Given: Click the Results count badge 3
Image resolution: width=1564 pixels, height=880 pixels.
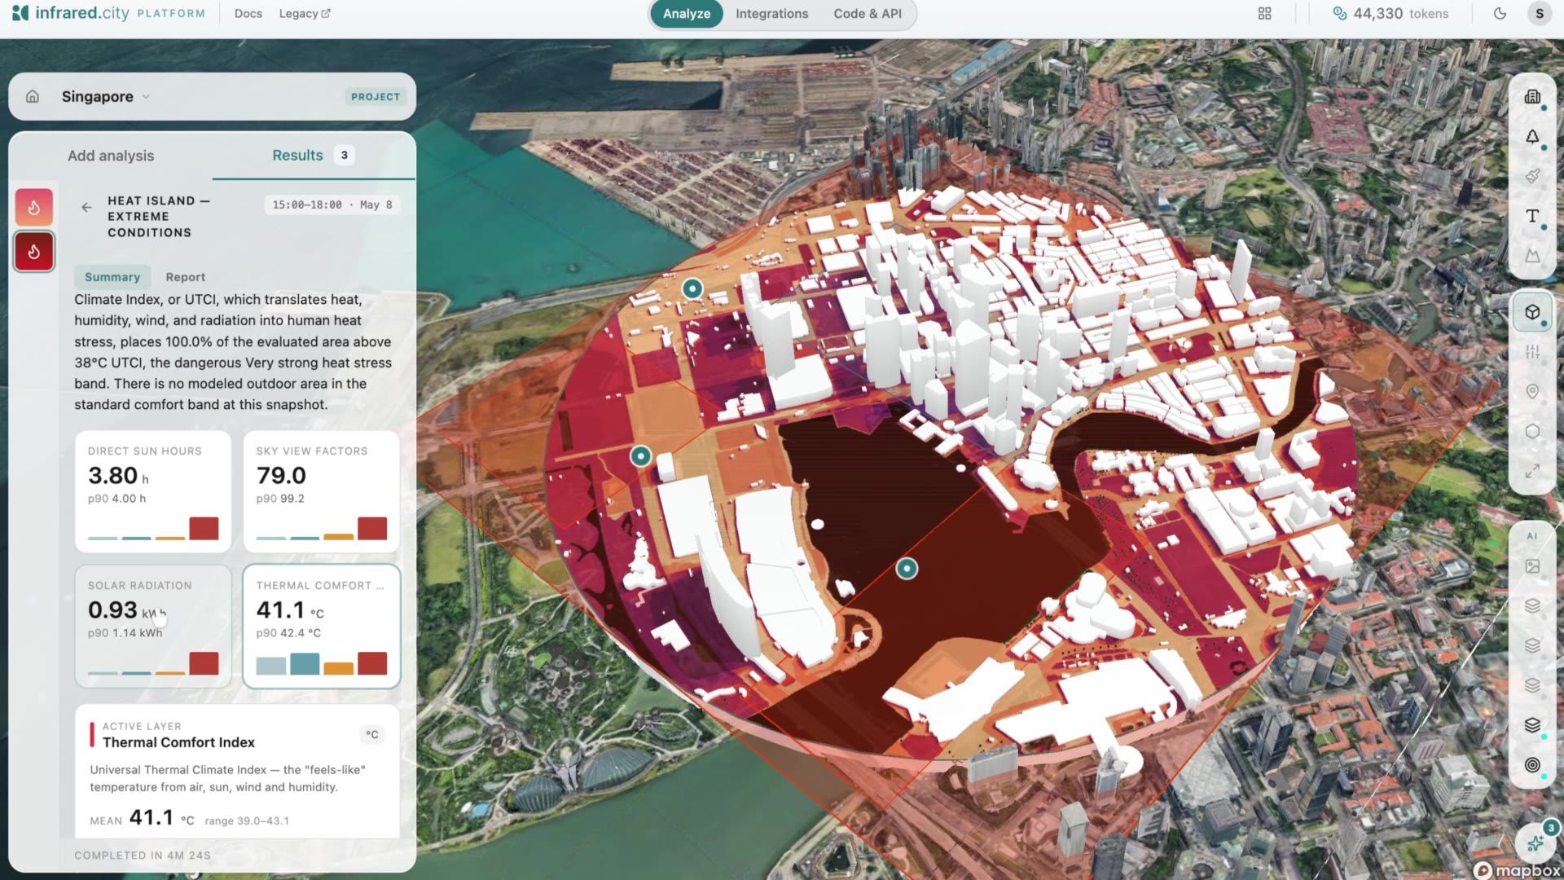Looking at the screenshot, I should coord(345,155).
